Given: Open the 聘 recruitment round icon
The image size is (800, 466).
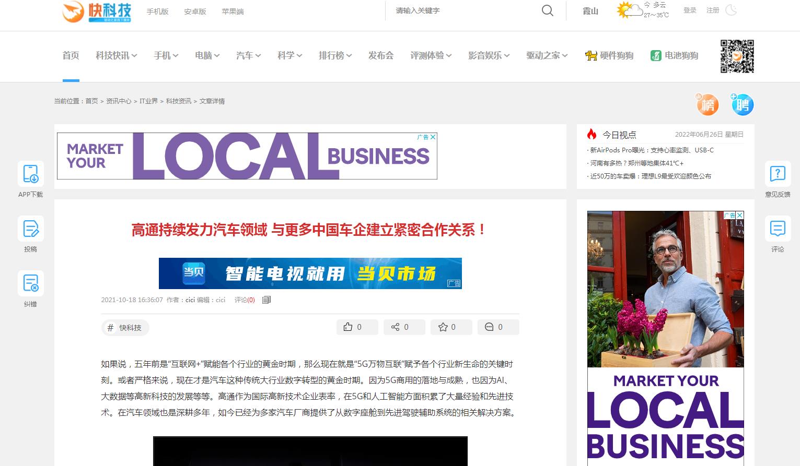Looking at the screenshot, I should pyautogui.click(x=742, y=104).
